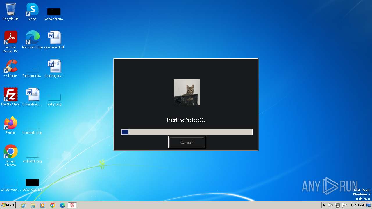
Task: Select the Firefox desktop shortcut
Action: click(10, 125)
